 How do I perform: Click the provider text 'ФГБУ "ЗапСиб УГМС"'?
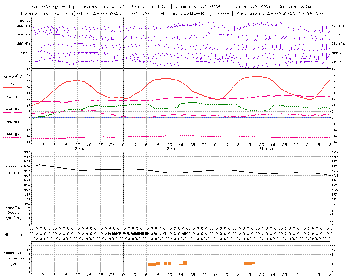pos(139,6)
